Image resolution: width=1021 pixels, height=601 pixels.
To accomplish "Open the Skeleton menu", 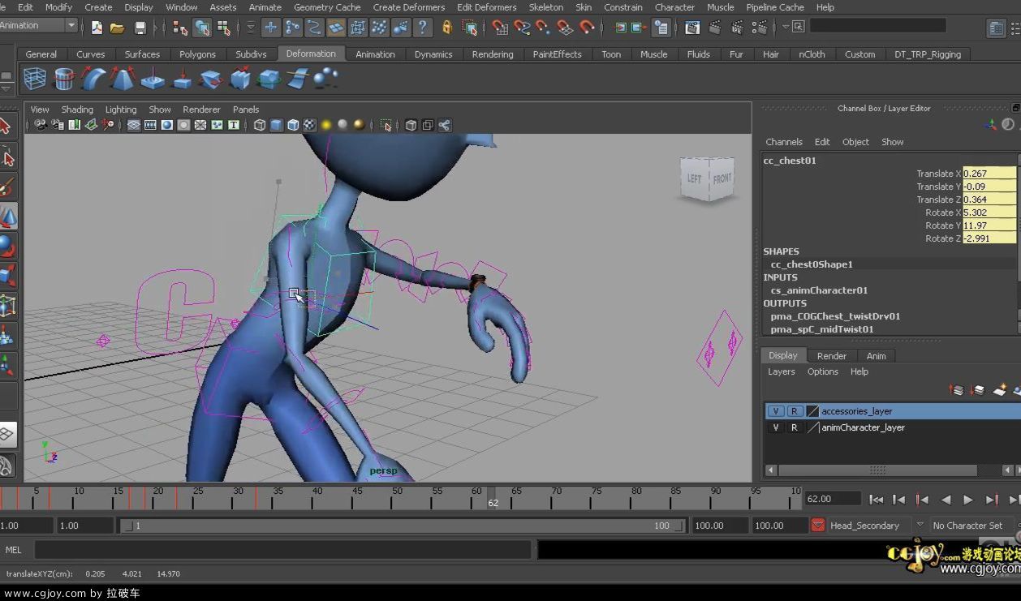I will coord(545,7).
